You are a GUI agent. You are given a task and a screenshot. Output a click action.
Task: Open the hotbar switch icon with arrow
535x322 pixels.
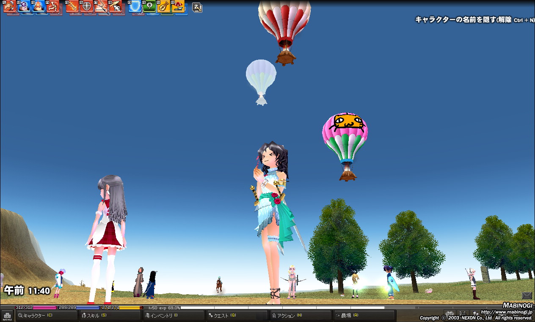(197, 7)
